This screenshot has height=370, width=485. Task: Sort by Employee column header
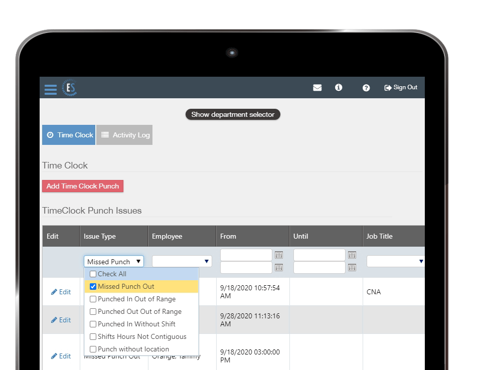[167, 236]
